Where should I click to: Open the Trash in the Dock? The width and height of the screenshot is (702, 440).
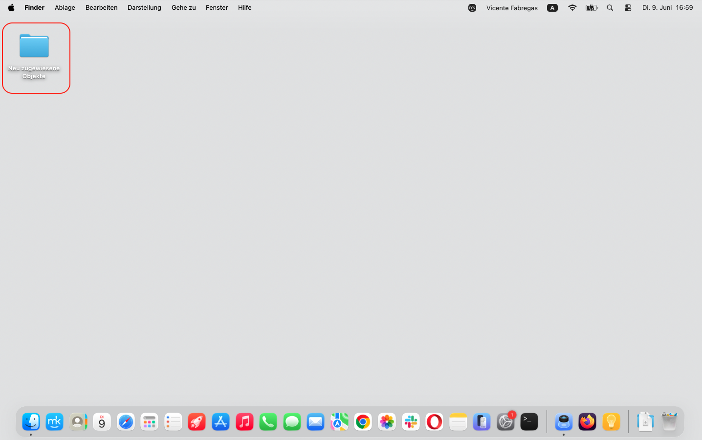(x=669, y=421)
